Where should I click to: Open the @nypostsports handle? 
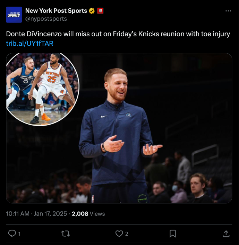(46, 19)
